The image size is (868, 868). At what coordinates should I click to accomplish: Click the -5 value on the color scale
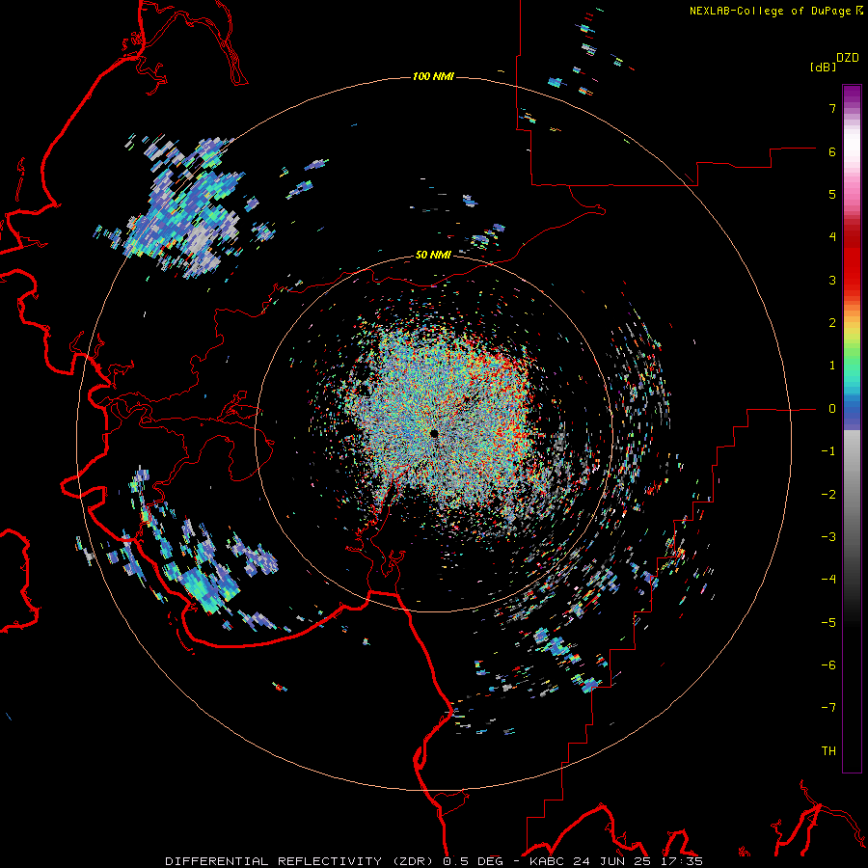[828, 623]
